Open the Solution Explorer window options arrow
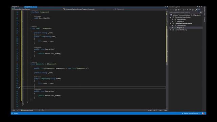217x122 pixels. [197, 7]
